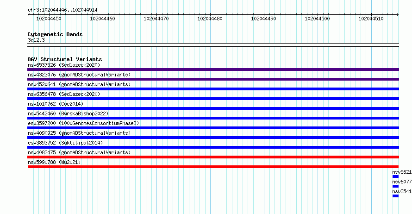Click the blue bar under esv3597200
412x214 pixels.
(213, 128)
